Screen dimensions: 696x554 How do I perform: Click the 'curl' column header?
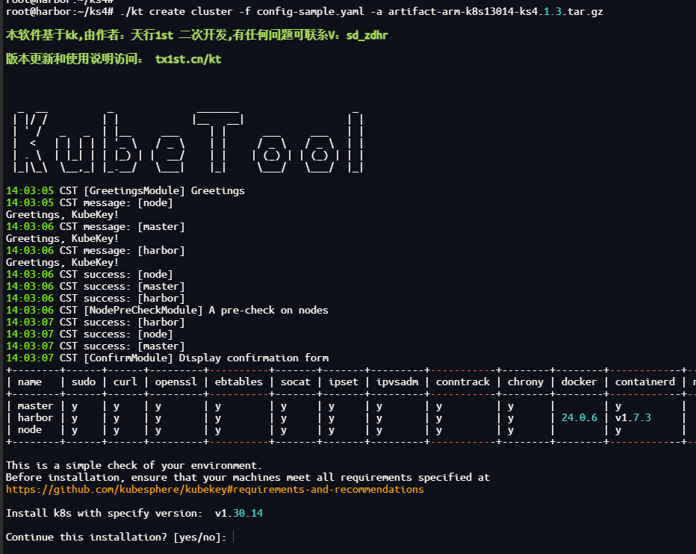pos(125,382)
